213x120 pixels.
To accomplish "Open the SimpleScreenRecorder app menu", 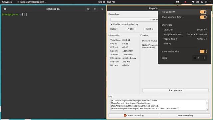I will (32, 2).
